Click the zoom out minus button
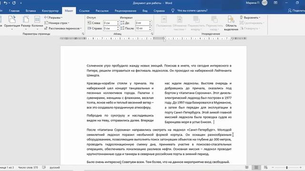305x171 pixels. [x=273, y=167]
